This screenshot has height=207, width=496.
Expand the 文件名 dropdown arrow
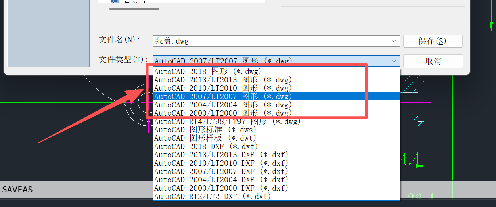click(395, 41)
